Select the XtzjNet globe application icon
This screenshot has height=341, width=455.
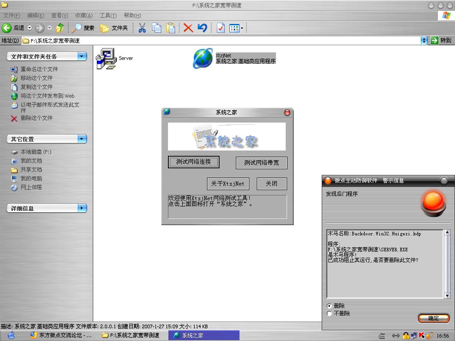coord(203,59)
